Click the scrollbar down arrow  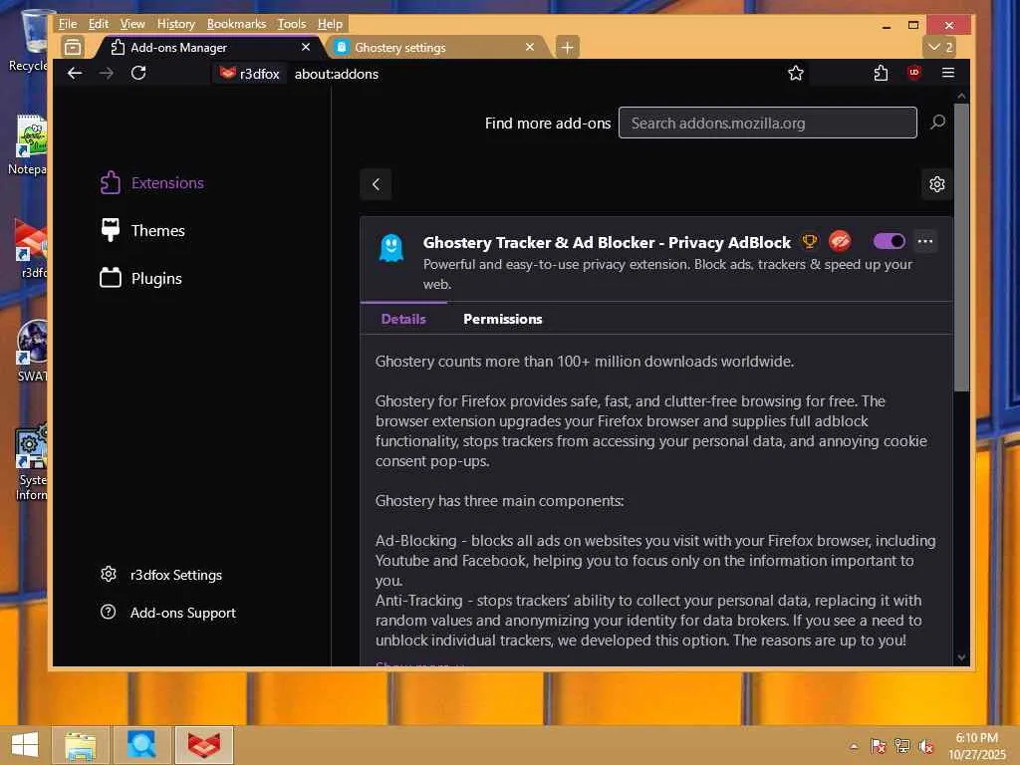click(x=961, y=657)
